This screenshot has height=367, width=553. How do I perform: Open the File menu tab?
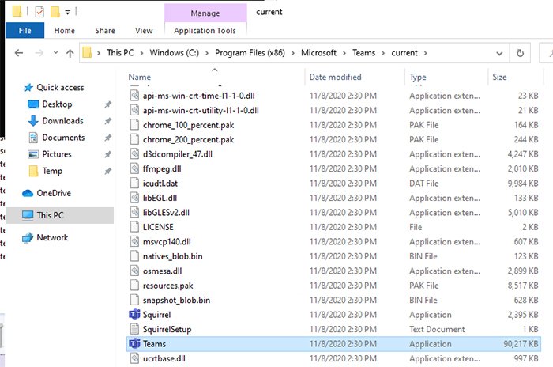pyautogui.click(x=24, y=31)
